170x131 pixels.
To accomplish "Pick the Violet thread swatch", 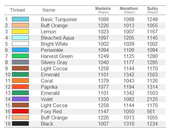I will pos(20,99).
